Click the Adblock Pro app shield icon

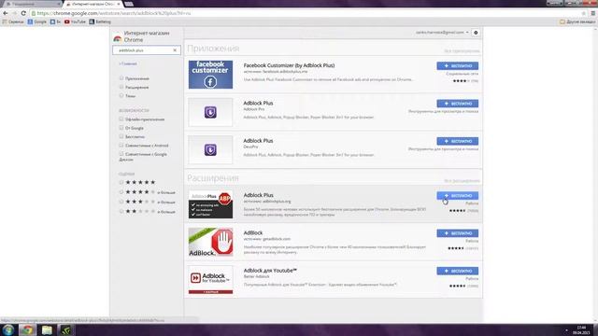tap(210, 112)
